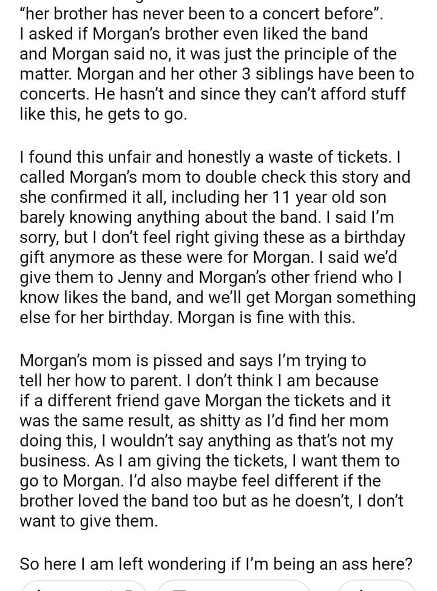Tap the line "want to give them."
Image resolution: width=437 pixels, height=591 pixels.
click(x=89, y=521)
